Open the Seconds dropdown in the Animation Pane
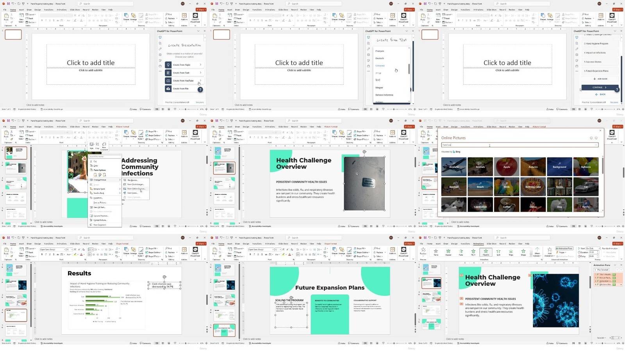Viewport: 625px width, 351px height. 602,338
